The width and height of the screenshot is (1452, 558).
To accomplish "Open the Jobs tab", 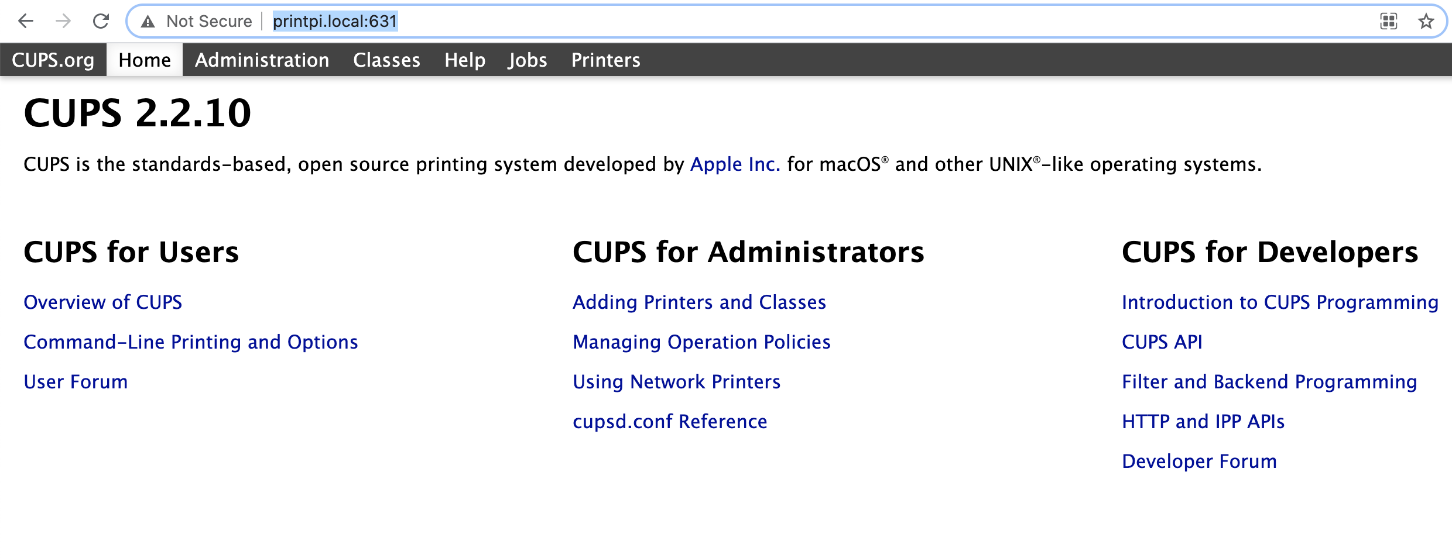I will coord(527,60).
